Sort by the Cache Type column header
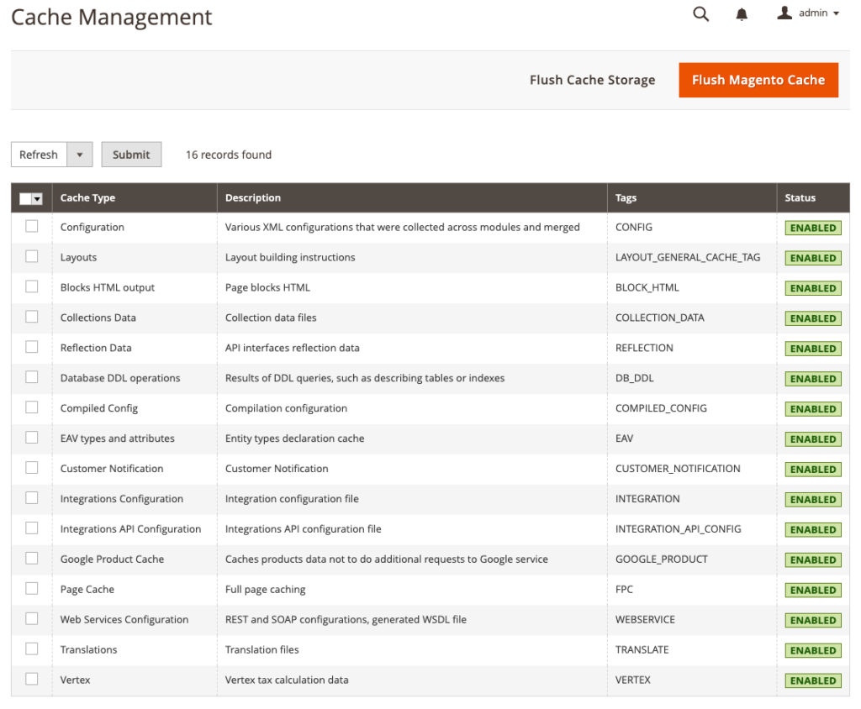Screen dimensions: 861x709 pos(87,198)
